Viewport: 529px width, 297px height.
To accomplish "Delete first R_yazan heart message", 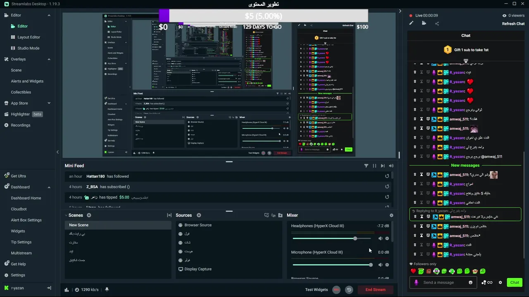I will click(x=415, y=82).
